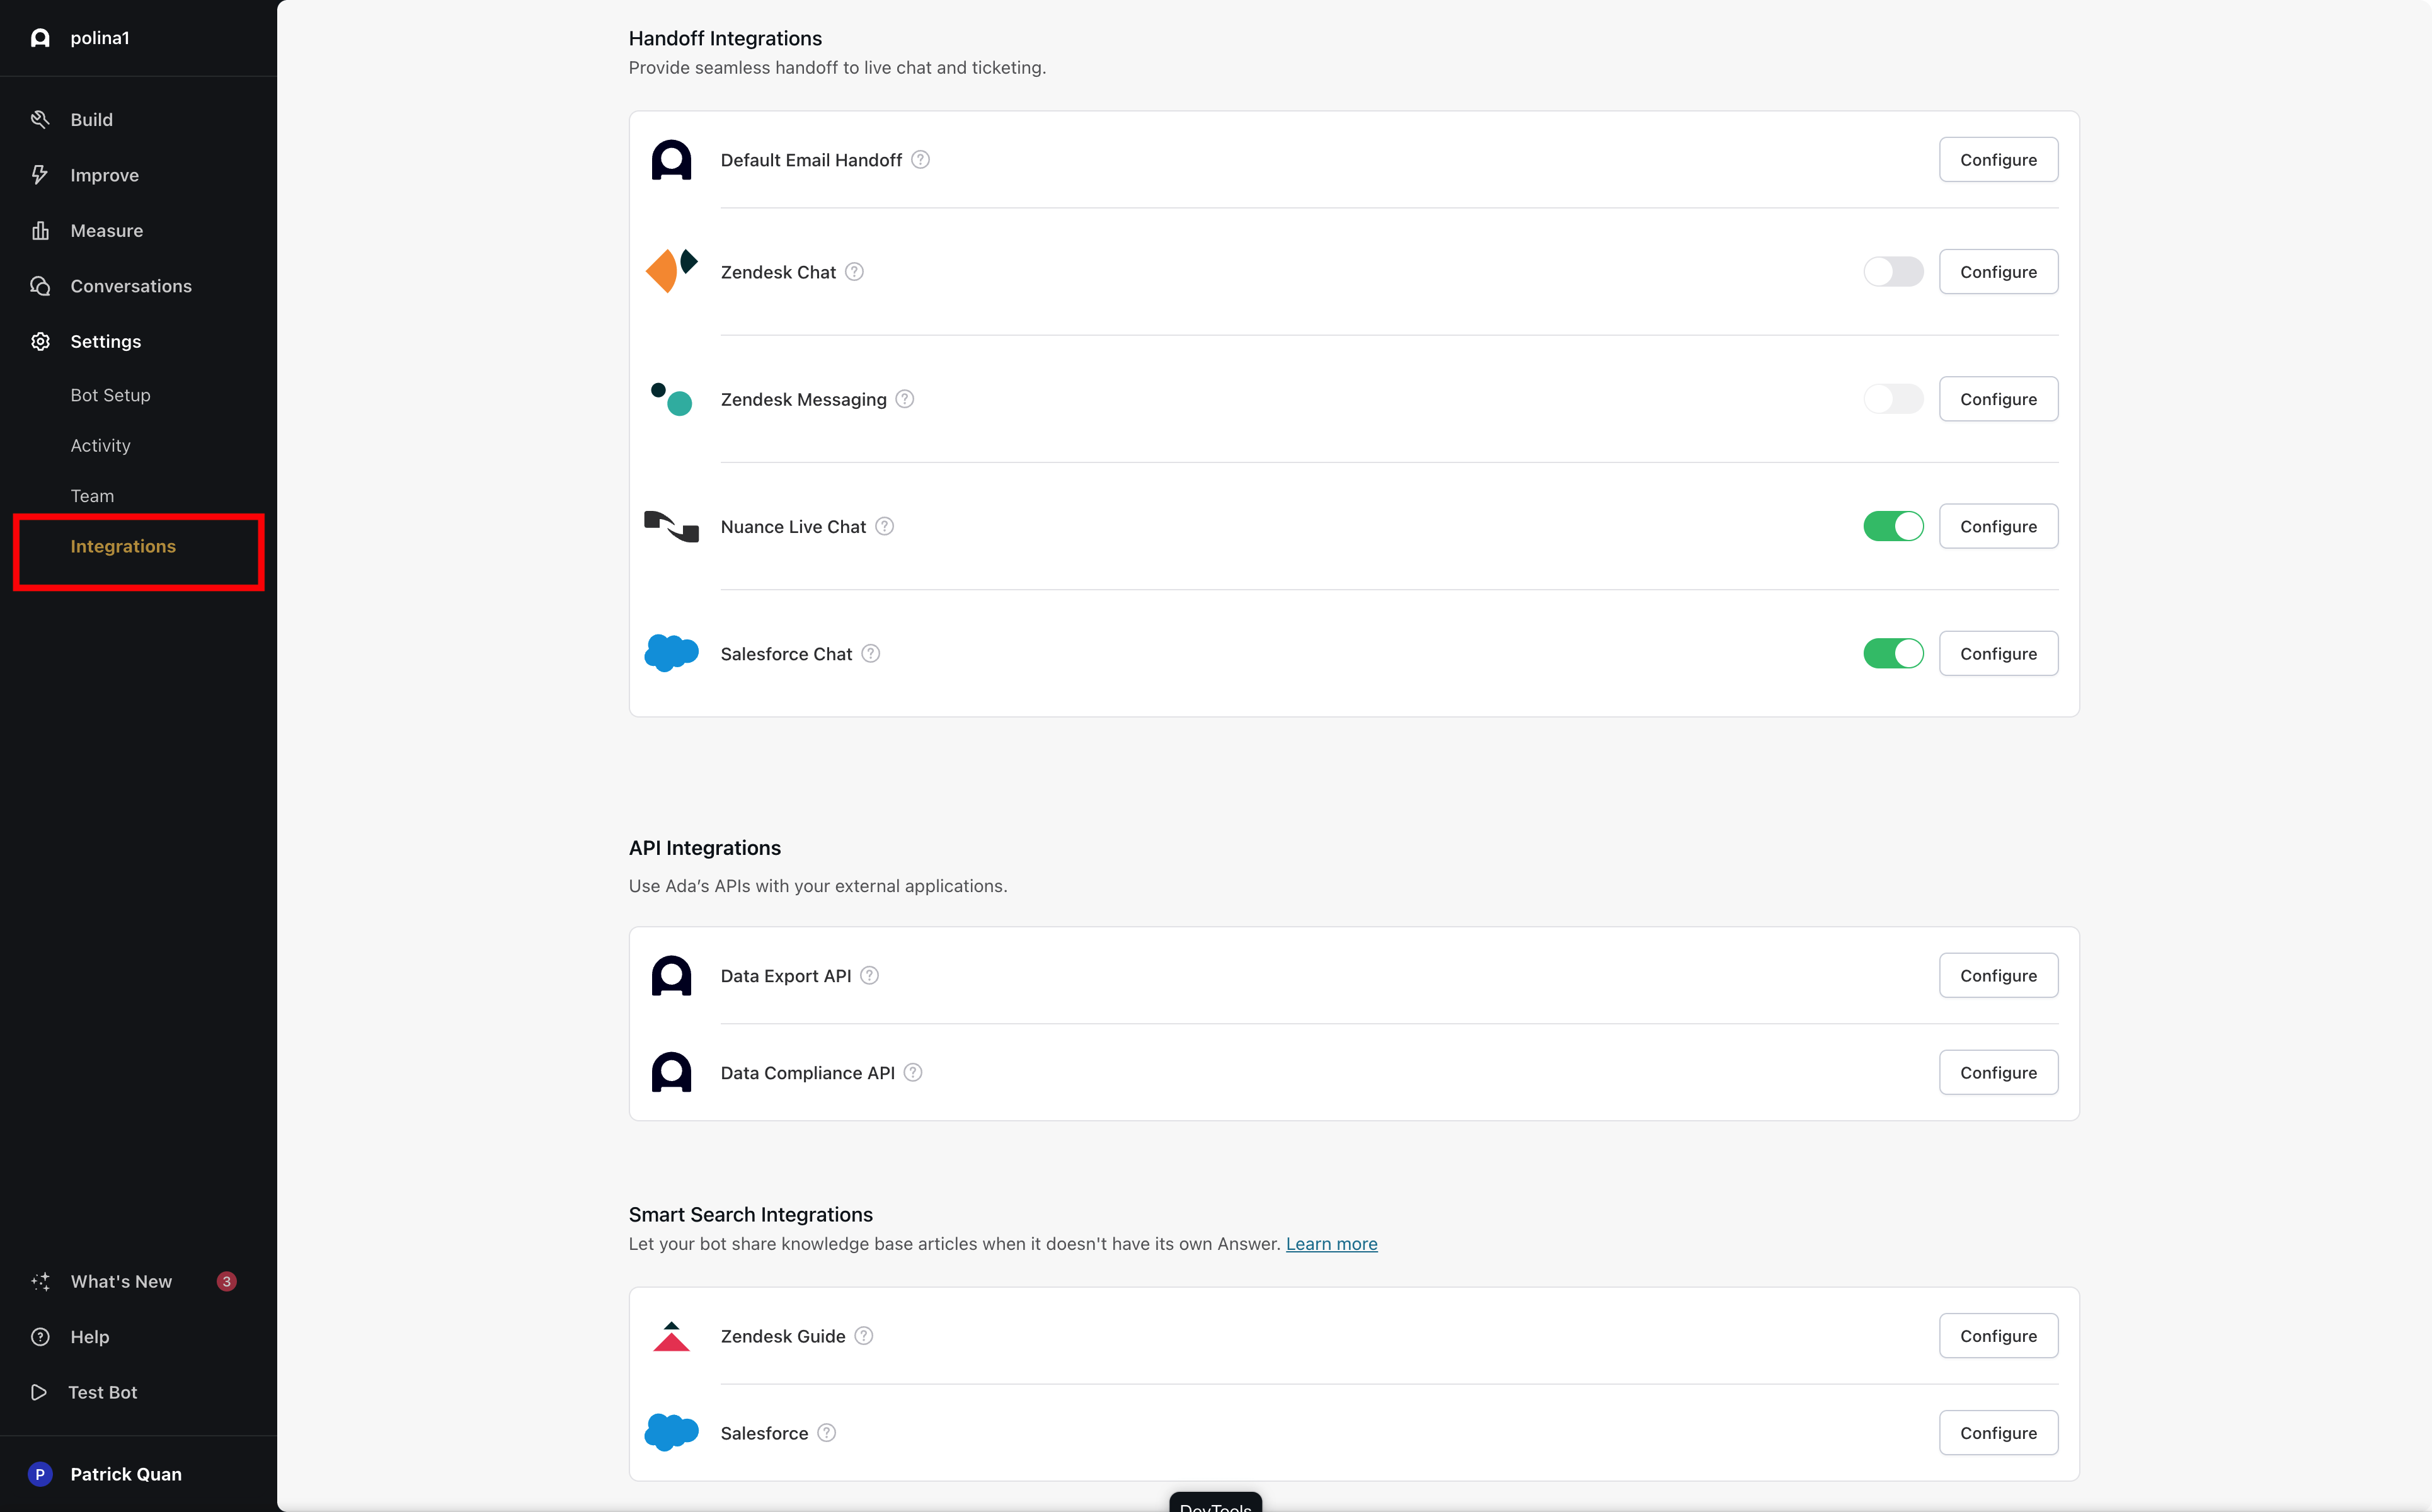Configure the Data Compliance API
Image resolution: width=2432 pixels, height=1512 pixels.
tap(1998, 1072)
